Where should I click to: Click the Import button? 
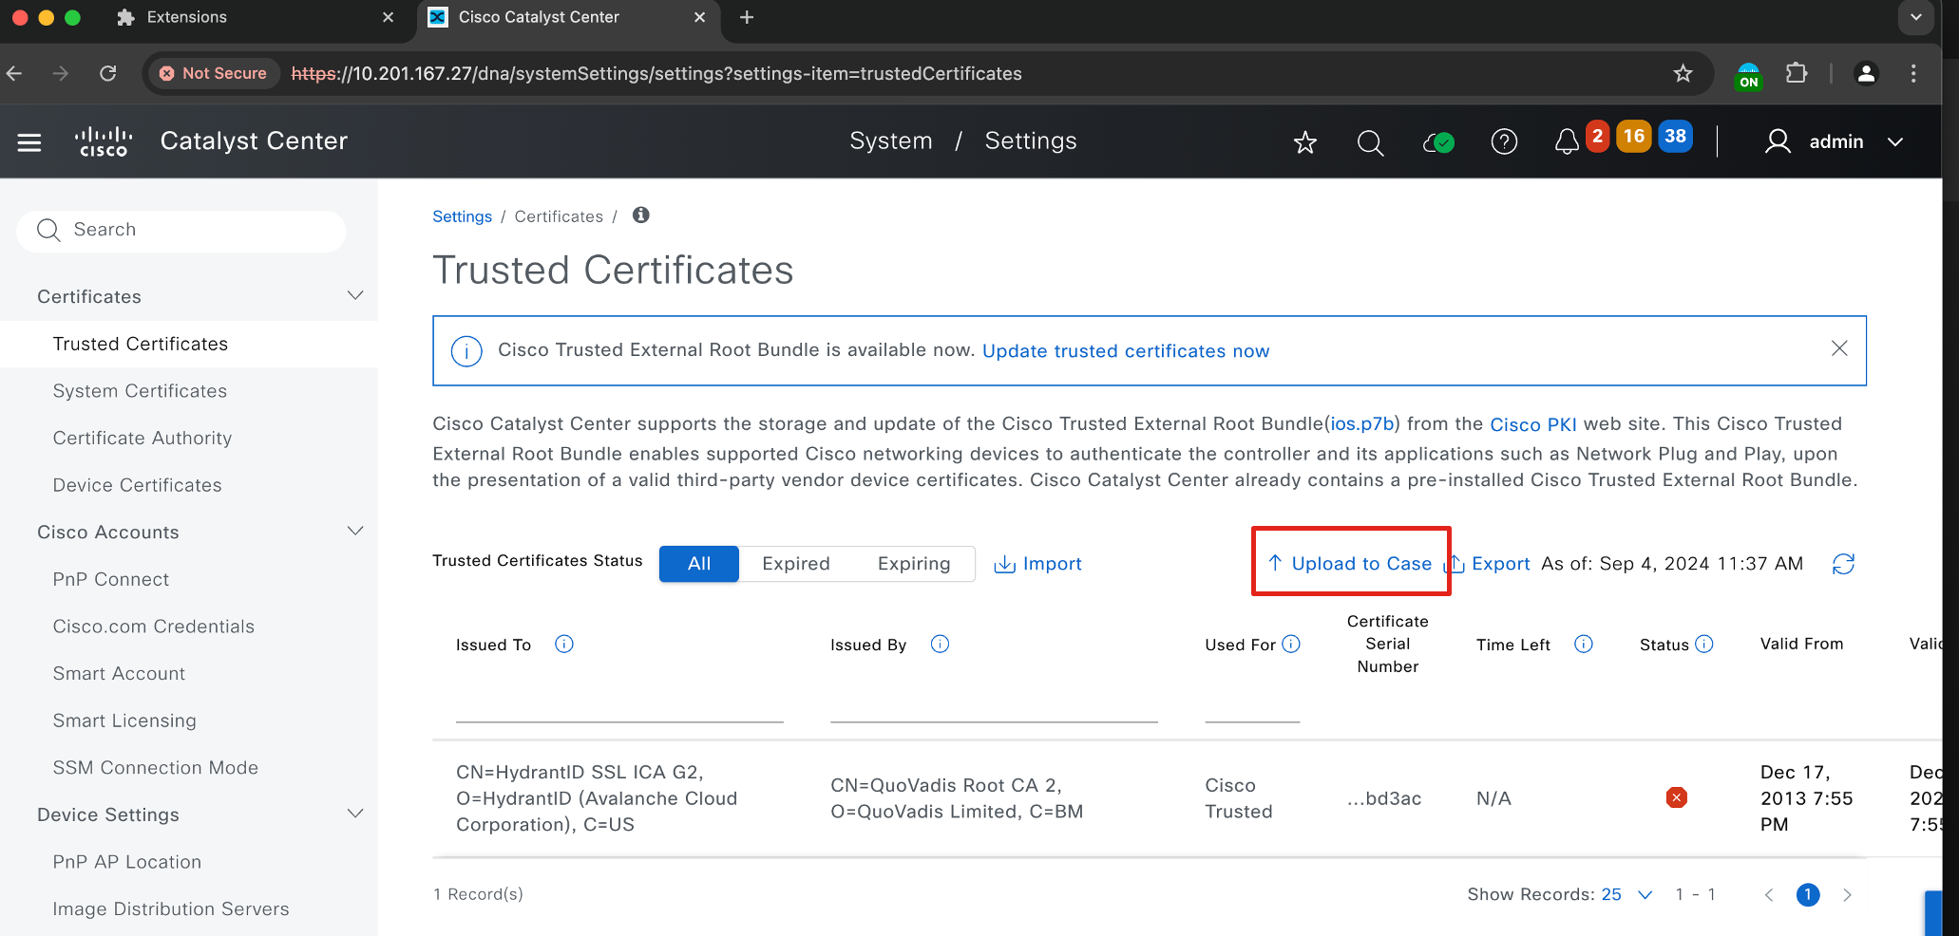click(x=1037, y=564)
